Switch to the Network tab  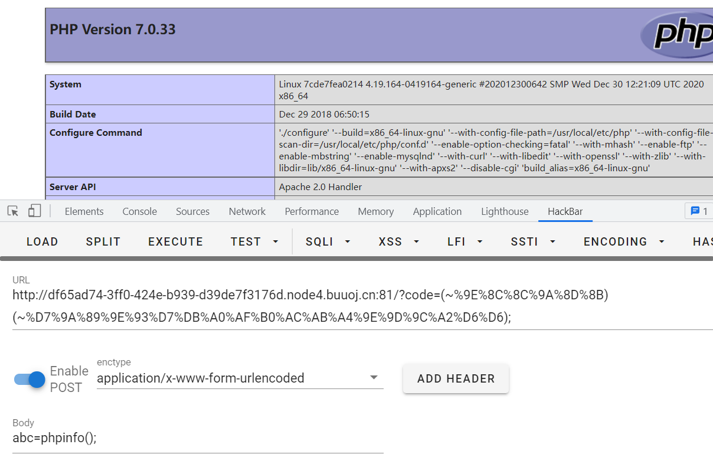(x=247, y=211)
